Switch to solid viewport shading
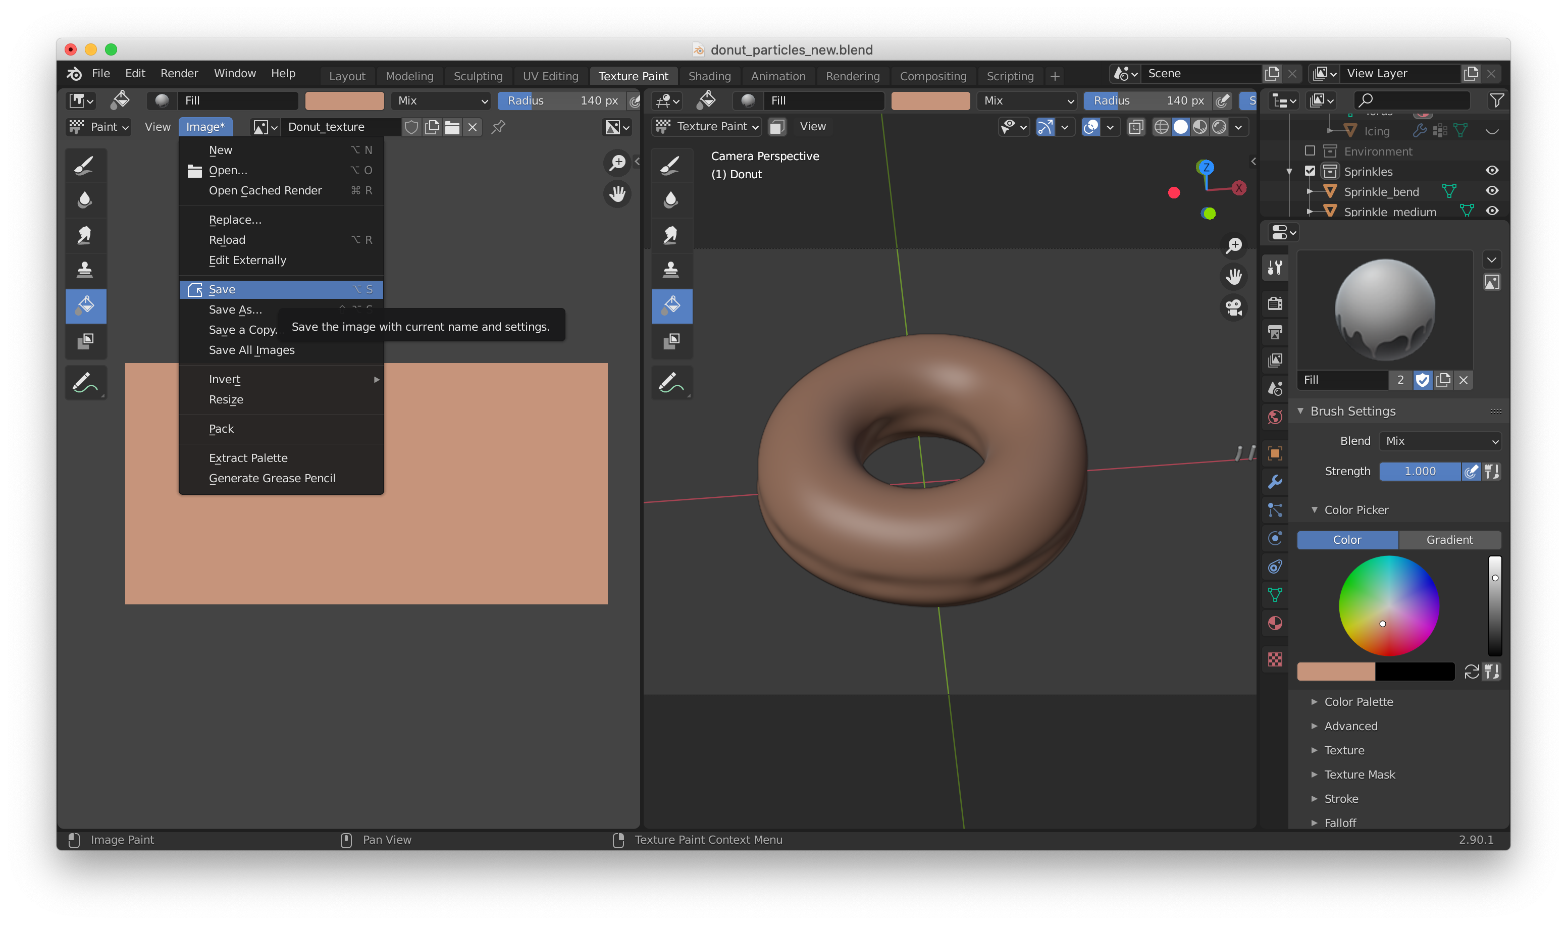1567x925 pixels. coord(1180,127)
